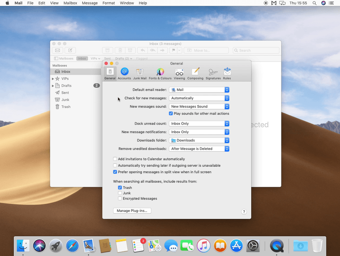Open the Signatures preferences pane
340x256 pixels.
click(213, 73)
